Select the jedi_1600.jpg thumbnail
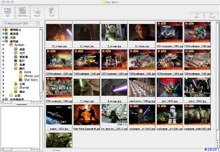The width and height of the screenshot is (220, 152). pos(169,87)
